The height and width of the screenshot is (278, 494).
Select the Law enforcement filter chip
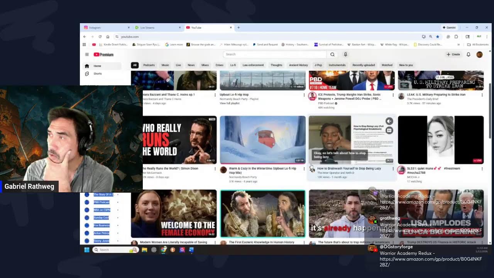(253, 65)
